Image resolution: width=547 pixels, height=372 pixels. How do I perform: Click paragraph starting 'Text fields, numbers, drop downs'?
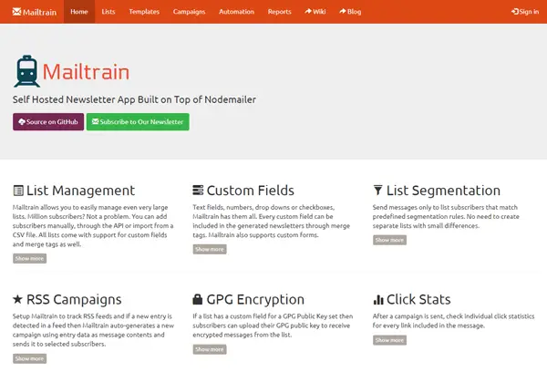click(x=272, y=222)
